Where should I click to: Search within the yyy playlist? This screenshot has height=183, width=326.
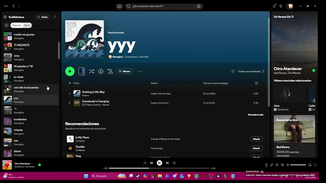[x=233, y=71]
